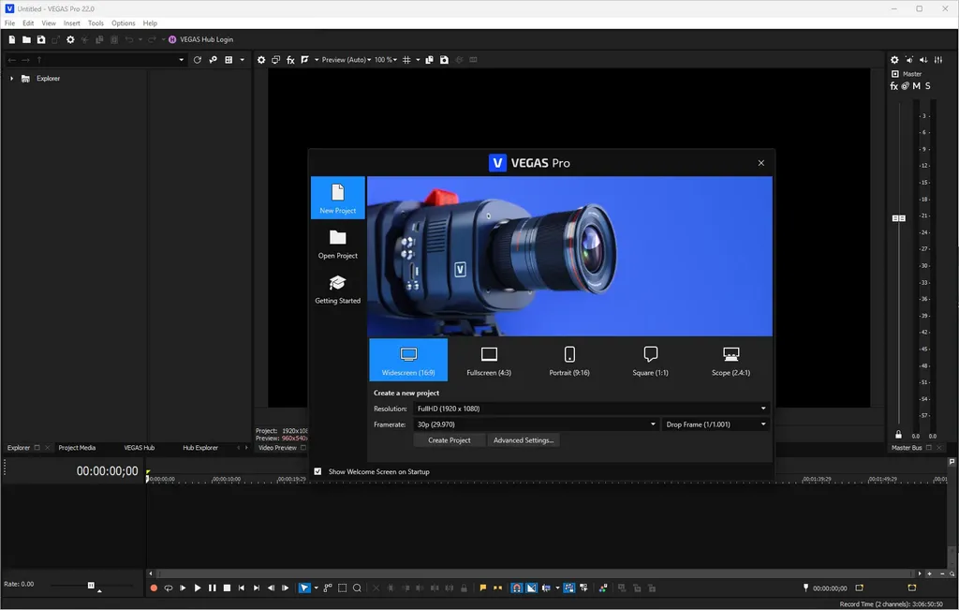This screenshot has width=959, height=610.
Task: Expand the Explorer tree node
Action: coord(11,79)
